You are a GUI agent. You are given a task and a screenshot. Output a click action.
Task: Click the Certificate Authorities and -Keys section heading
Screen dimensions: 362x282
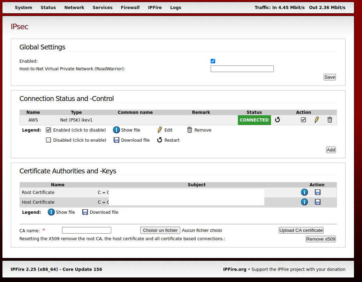(68, 171)
